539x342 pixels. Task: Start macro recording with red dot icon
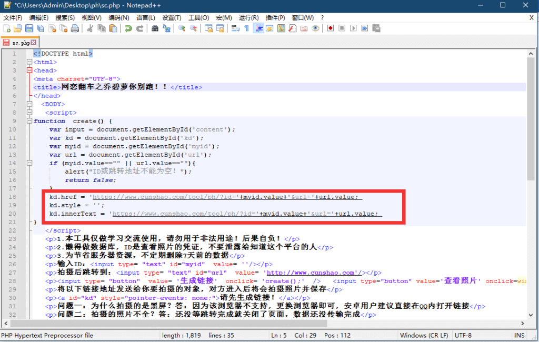(x=331, y=28)
